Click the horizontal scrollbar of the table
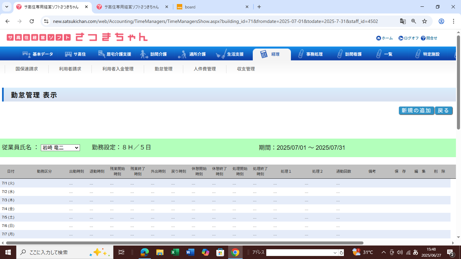Viewport: 461px width, 259px height. point(184,243)
